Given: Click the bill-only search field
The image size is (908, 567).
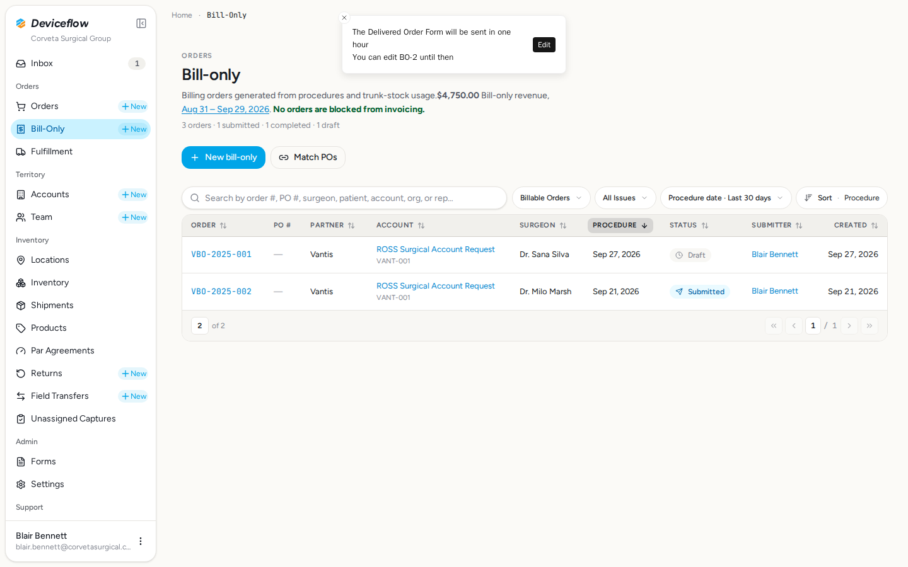Looking at the screenshot, I should (x=344, y=198).
